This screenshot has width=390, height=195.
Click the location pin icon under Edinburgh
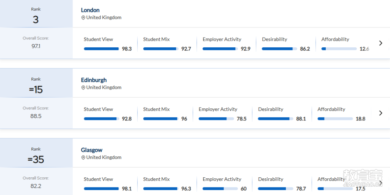click(x=83, y=87)
